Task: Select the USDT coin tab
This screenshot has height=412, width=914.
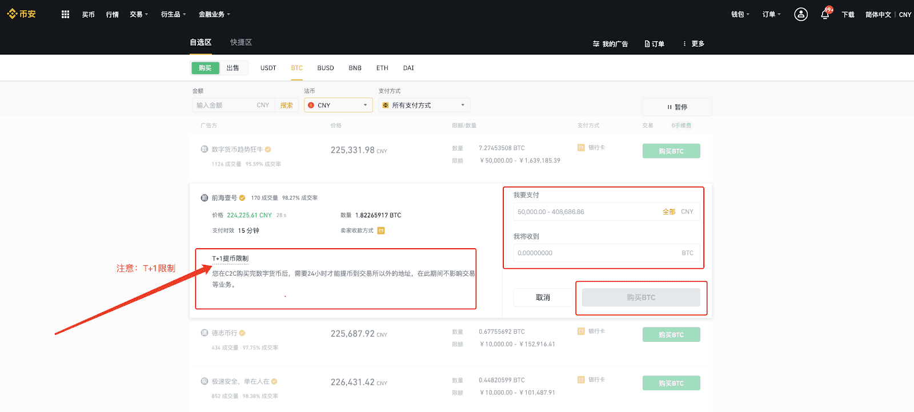Action: click(268, 68)
